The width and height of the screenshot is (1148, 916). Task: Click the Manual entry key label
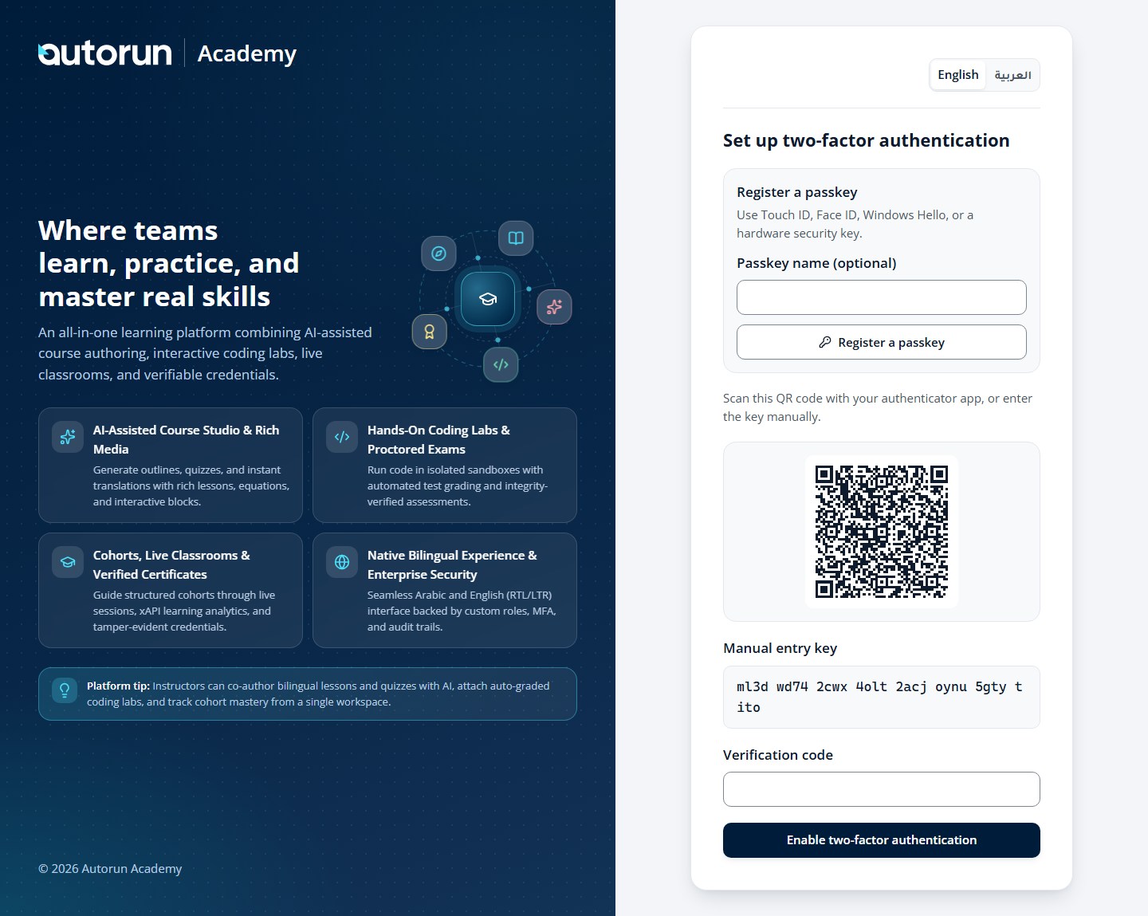(x=780, y=648)
